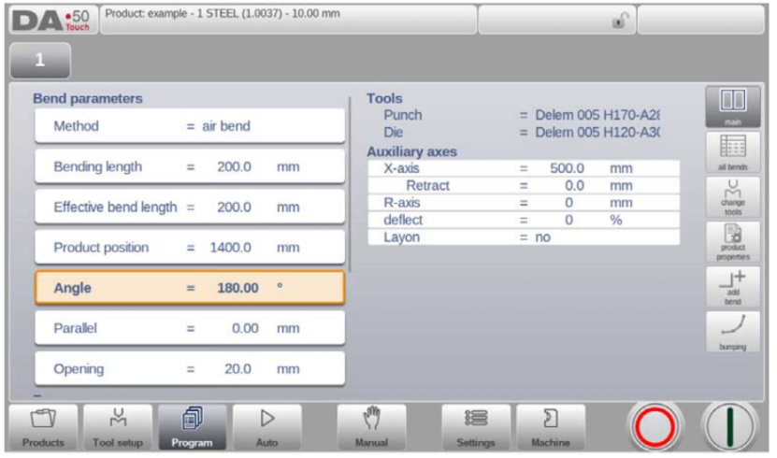Edit the deflect percentage value
The height and width of the screenshot is (458, 777).
pyautogui.click(x=524, y=220)
